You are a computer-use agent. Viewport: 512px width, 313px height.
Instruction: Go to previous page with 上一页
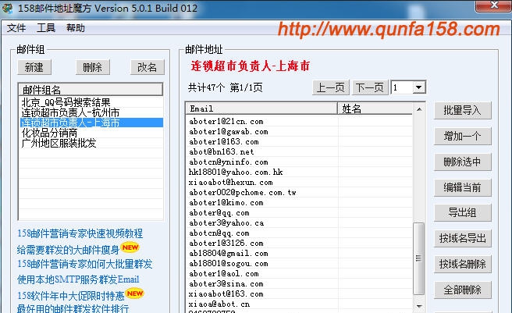tap(331, 87)
